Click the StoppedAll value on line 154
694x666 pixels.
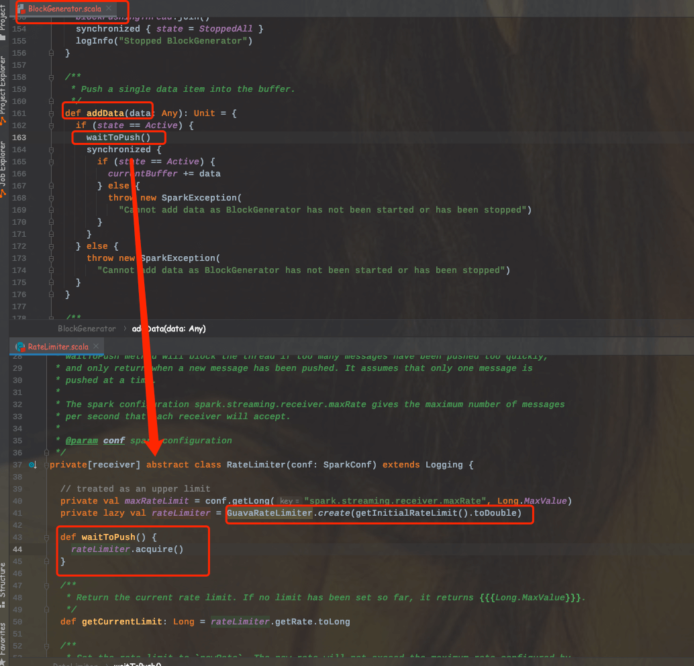[x=226, y=29]
